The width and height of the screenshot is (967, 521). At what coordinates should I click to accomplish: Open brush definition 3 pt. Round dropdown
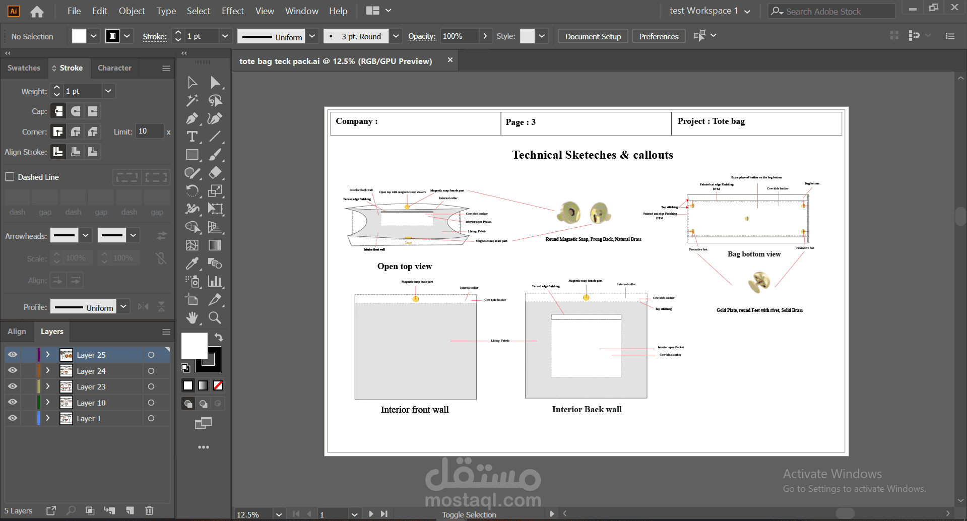pos(396,36)
